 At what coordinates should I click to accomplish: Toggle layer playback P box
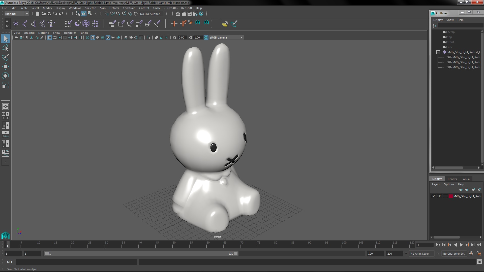tap(440, 196)
